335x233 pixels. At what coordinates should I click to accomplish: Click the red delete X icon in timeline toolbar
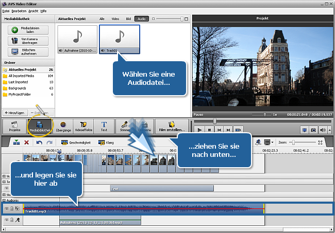pyautogui.click(x=27, y=142)
